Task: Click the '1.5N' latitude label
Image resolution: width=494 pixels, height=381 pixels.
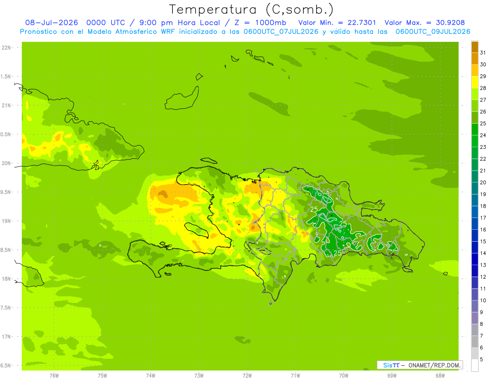Action: 5,76
